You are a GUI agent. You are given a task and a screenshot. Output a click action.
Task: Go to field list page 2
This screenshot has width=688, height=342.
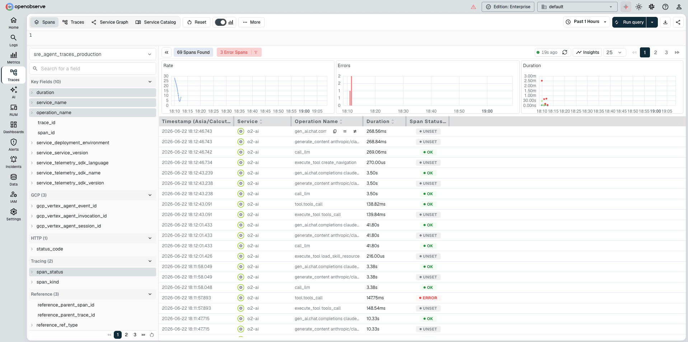[x=126, y=335]
